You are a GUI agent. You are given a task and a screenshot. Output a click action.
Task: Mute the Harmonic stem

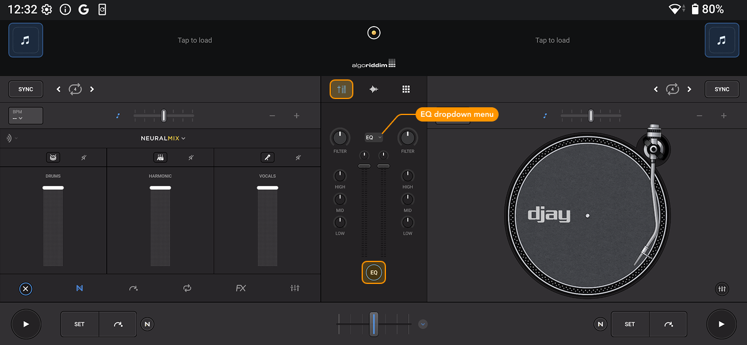190,157
